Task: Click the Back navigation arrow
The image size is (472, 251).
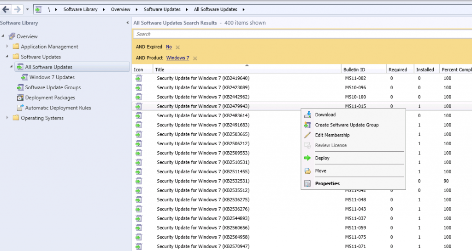Action: point(6,9)
